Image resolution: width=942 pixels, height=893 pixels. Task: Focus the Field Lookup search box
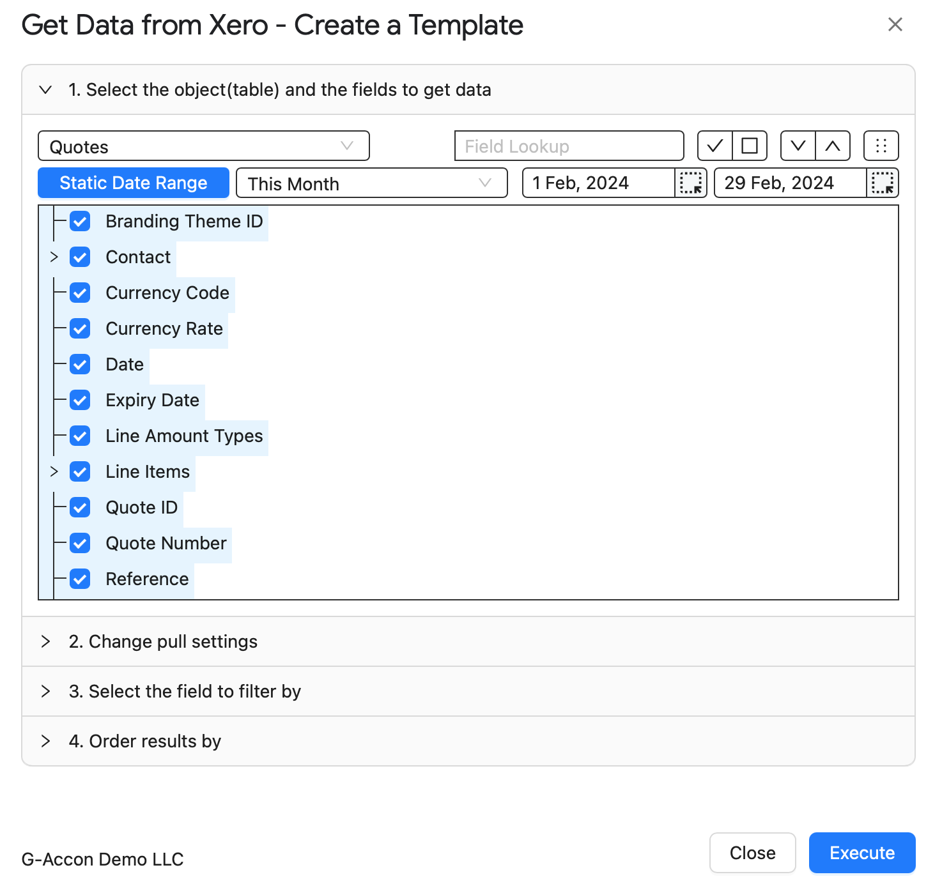(x=569, y=146)
